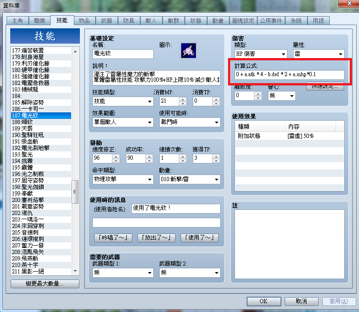Go to the 敵人 tab
Screen dimensions: 359x312
pyautogui.click(x=151, y=21)
